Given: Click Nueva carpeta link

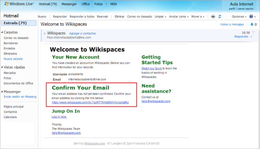Looking at the screenshot, I should [13, 59].
